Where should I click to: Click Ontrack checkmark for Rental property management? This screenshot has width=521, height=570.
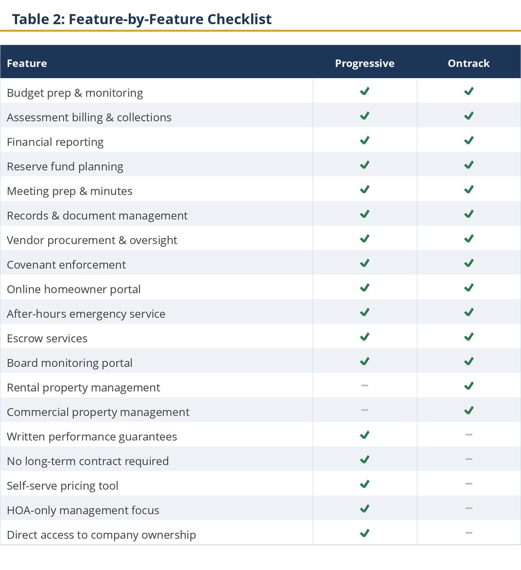[469, 385]
